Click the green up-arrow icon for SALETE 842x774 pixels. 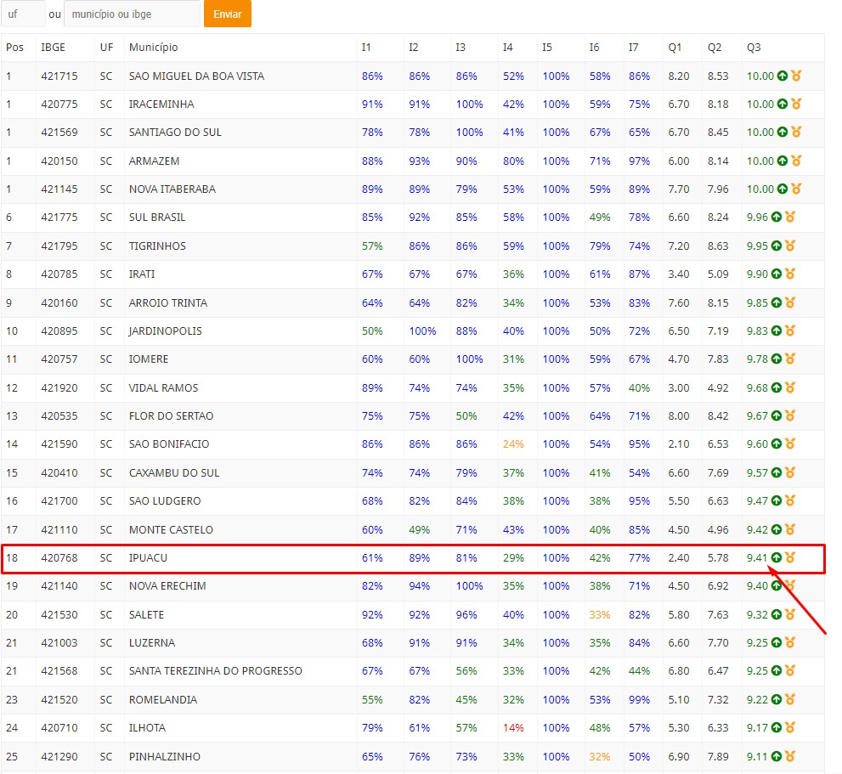click(776, 615)
